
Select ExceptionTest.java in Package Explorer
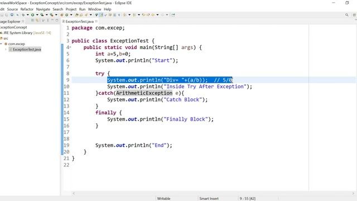pos(27,49)
